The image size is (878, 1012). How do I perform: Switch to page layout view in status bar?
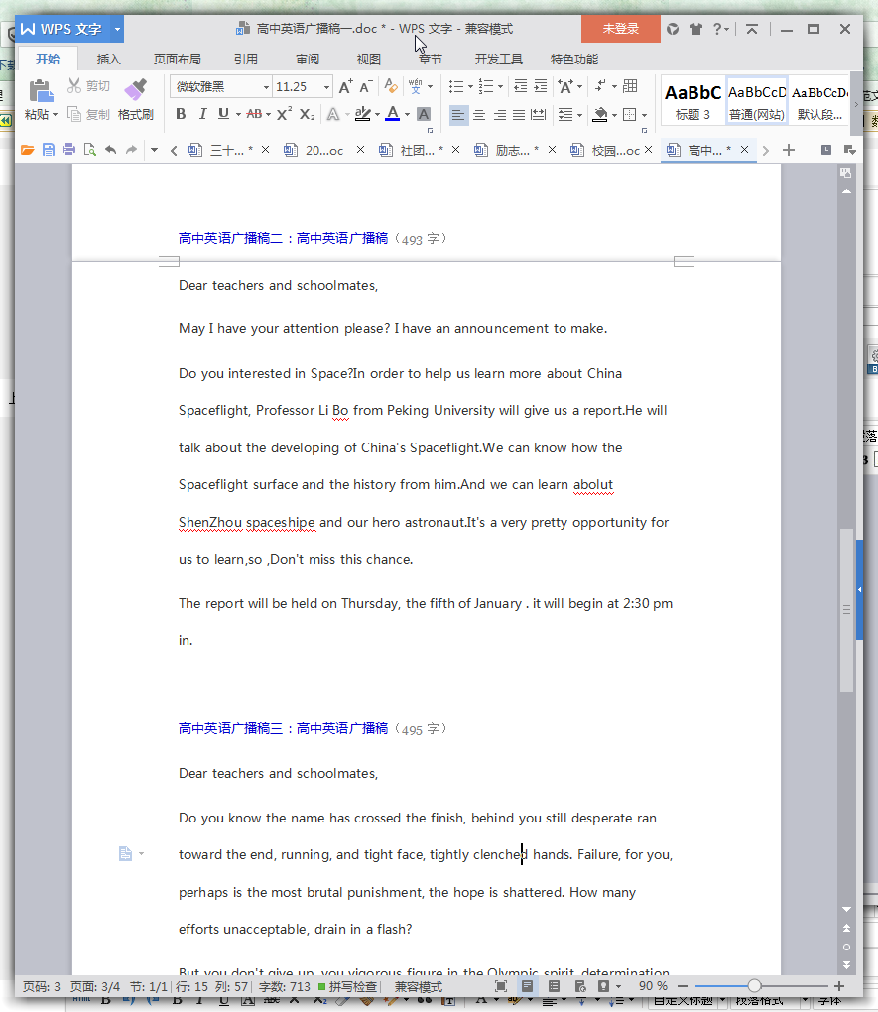click(x=528, y=986)
